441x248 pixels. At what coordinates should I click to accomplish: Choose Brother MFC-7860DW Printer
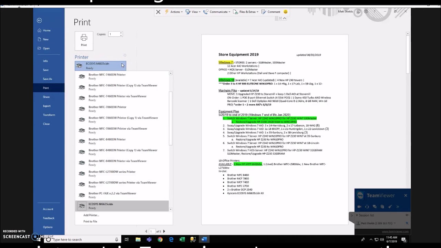[122, 109]
